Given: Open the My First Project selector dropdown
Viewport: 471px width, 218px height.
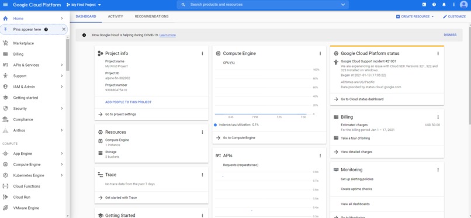Looking at the screenshot, I should coord(84,5).
